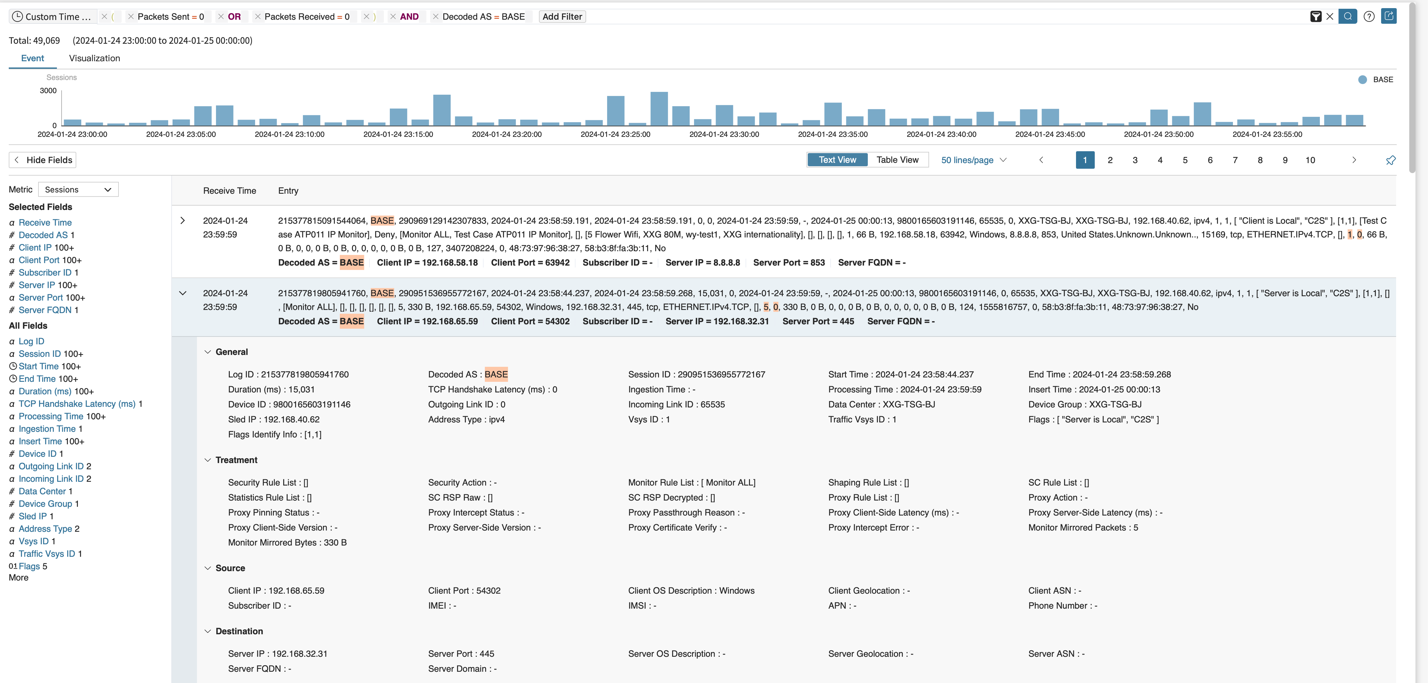1428x683 pixels.
Task: Collapse the Treatment section
Action: 208,460
